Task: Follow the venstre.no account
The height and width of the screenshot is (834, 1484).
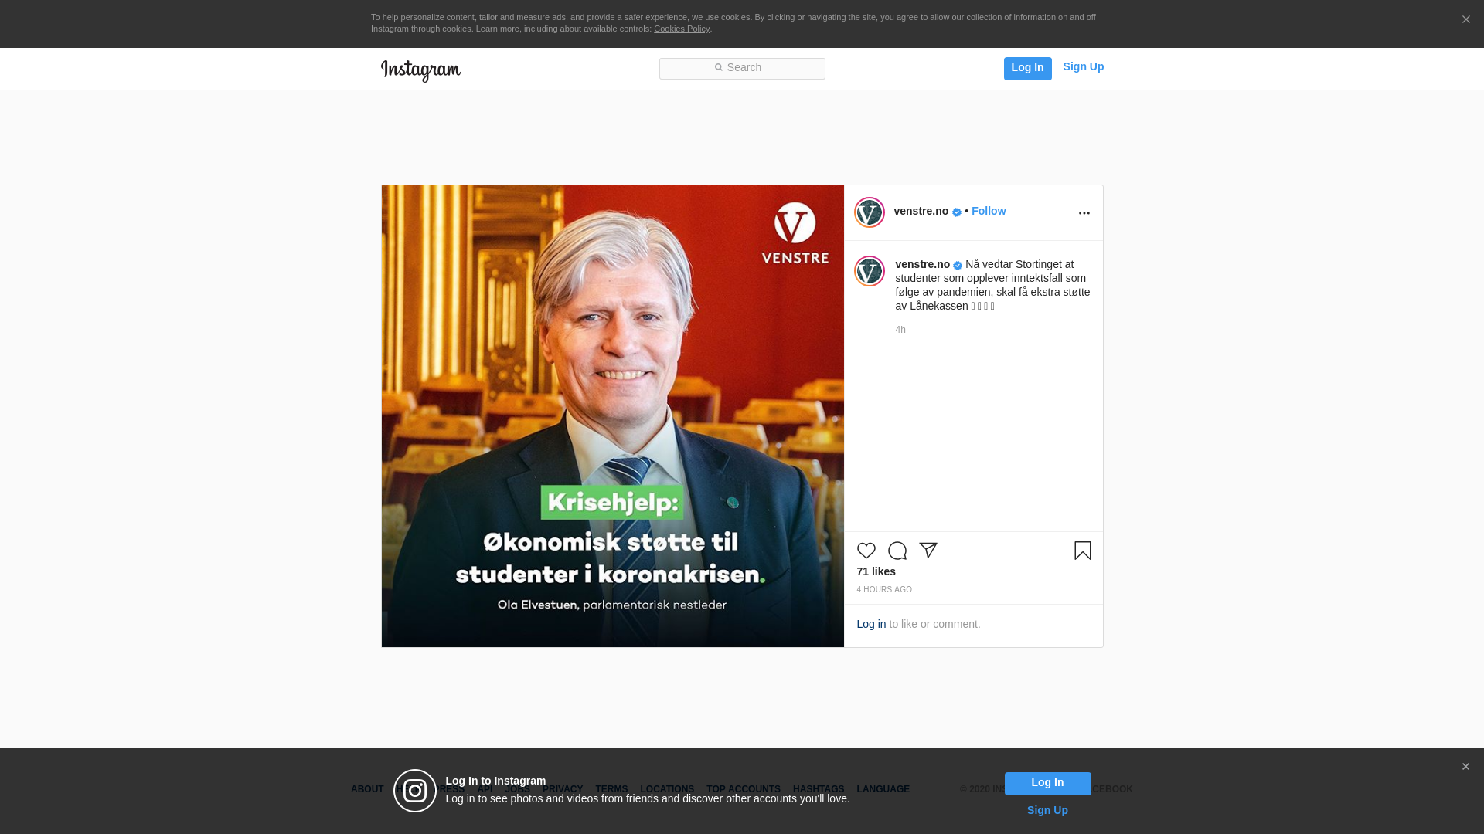Action: [989, 211]
